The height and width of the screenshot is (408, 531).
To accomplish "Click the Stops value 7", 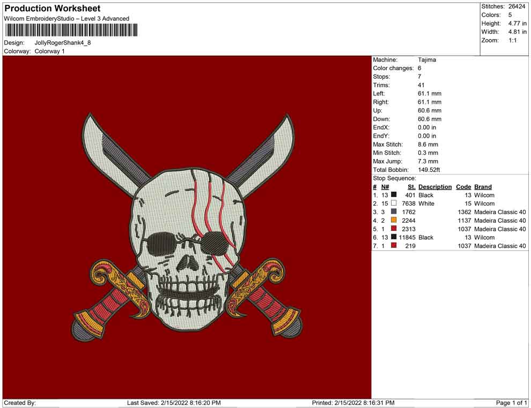I will click(x=419, y=77).
